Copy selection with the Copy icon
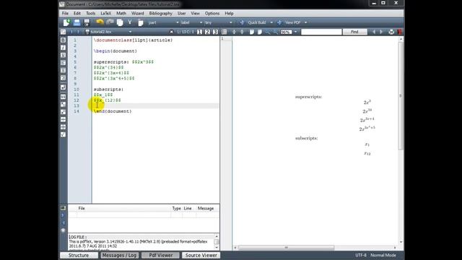This screenshot has width=462, height=260. [x=120, y=22]
